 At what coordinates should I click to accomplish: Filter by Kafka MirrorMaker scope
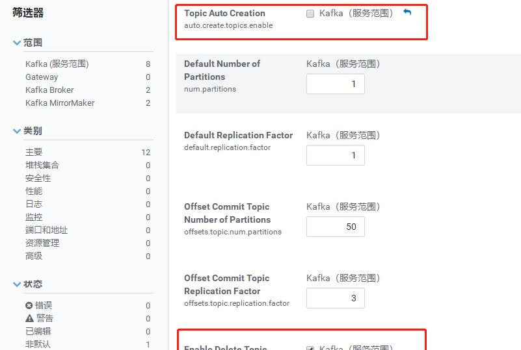[60, 103]
